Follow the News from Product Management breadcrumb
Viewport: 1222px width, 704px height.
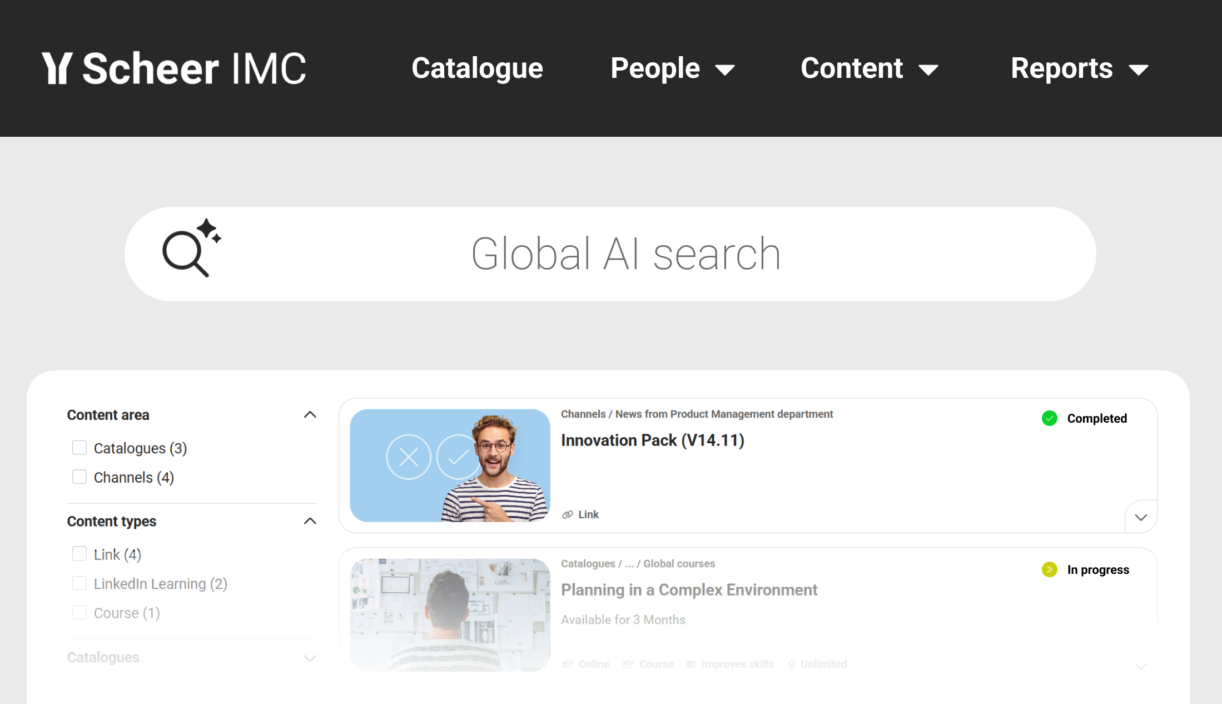[724, 414]
